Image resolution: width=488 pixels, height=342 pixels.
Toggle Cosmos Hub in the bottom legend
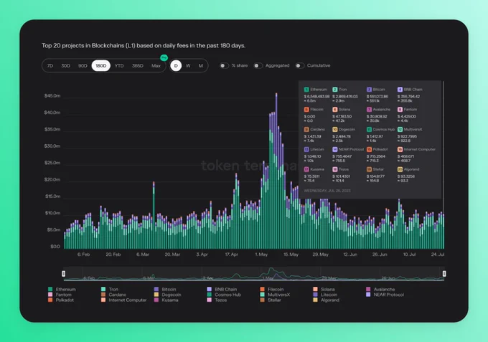click(224, 295)
